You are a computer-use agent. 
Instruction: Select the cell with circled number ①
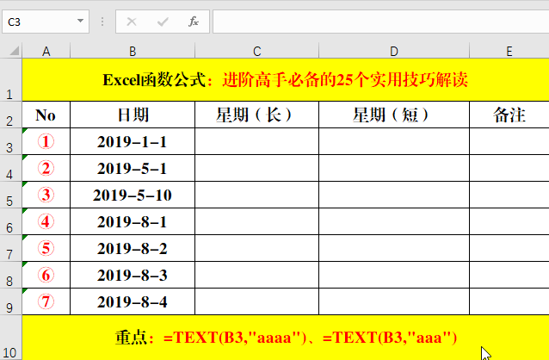tap(46, 141)
